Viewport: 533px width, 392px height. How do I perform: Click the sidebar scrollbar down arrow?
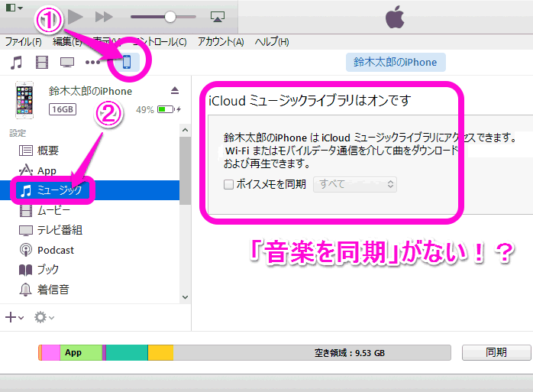[x=185, y=296]
